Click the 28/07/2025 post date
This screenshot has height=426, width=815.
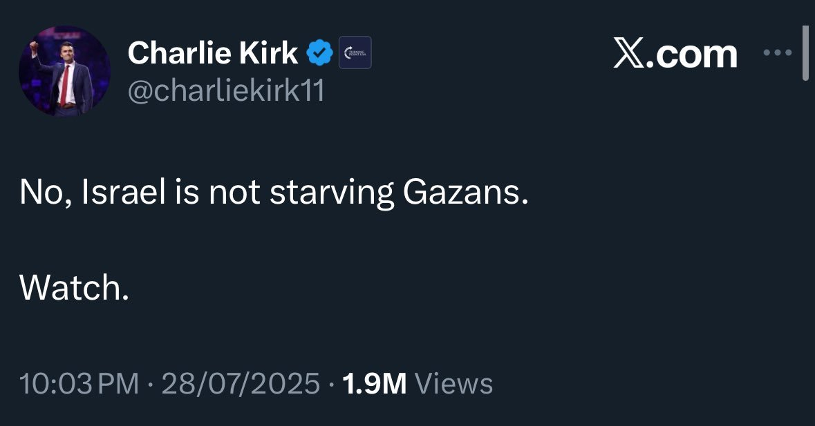(241, 383)
